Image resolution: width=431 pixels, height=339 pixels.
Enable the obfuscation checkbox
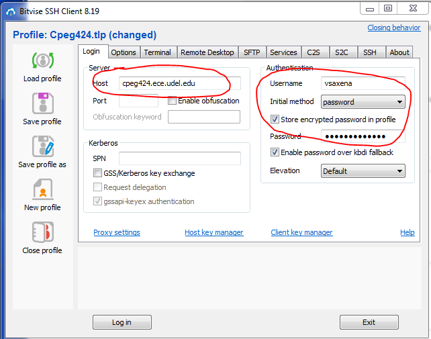pos(173,101)
